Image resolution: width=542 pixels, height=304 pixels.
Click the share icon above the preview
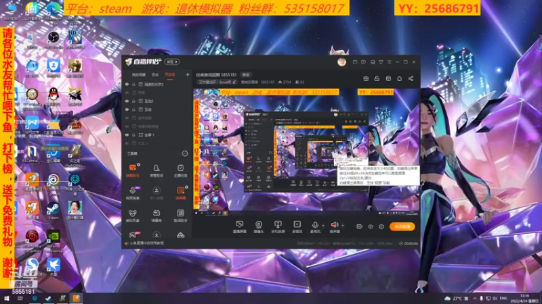411,78
